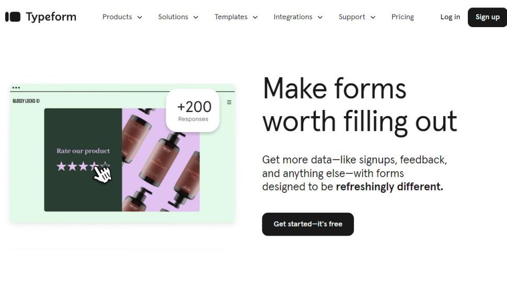Click the hamburger menu icon in preview
Viewport: 507px width, 284px height.
coord(229,102)
